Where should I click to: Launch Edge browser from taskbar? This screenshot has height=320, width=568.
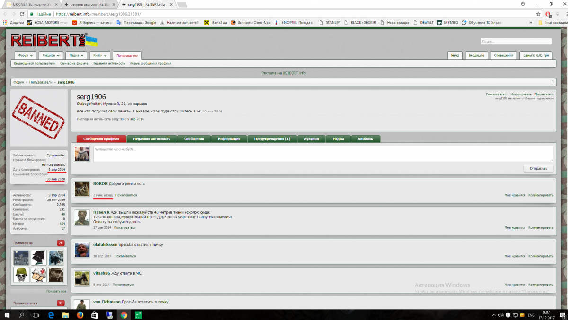[51, 315]
